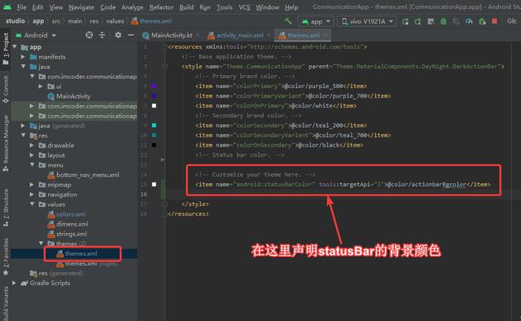The width and height of the screenshot is (521, 321).
Task: Click the white colorOnPrimary gutter swatch
Action: [x=154, y=106]
